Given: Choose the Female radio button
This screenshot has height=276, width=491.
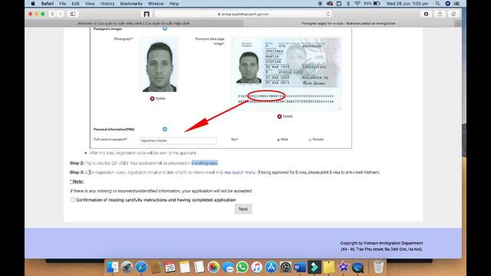Looking at the screenshot, I should 310,140.
